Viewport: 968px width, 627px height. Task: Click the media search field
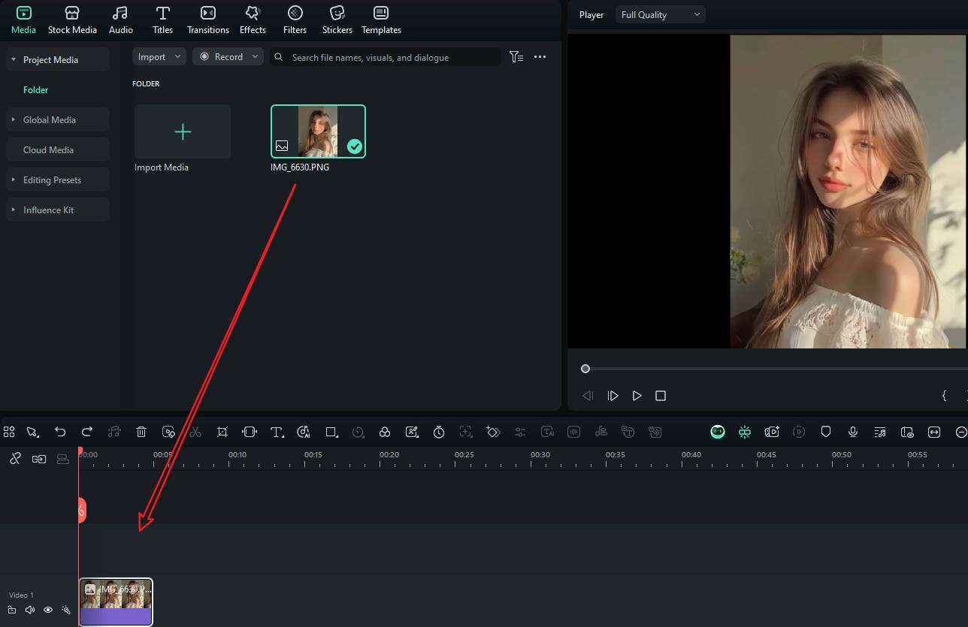tap(385, 57)
